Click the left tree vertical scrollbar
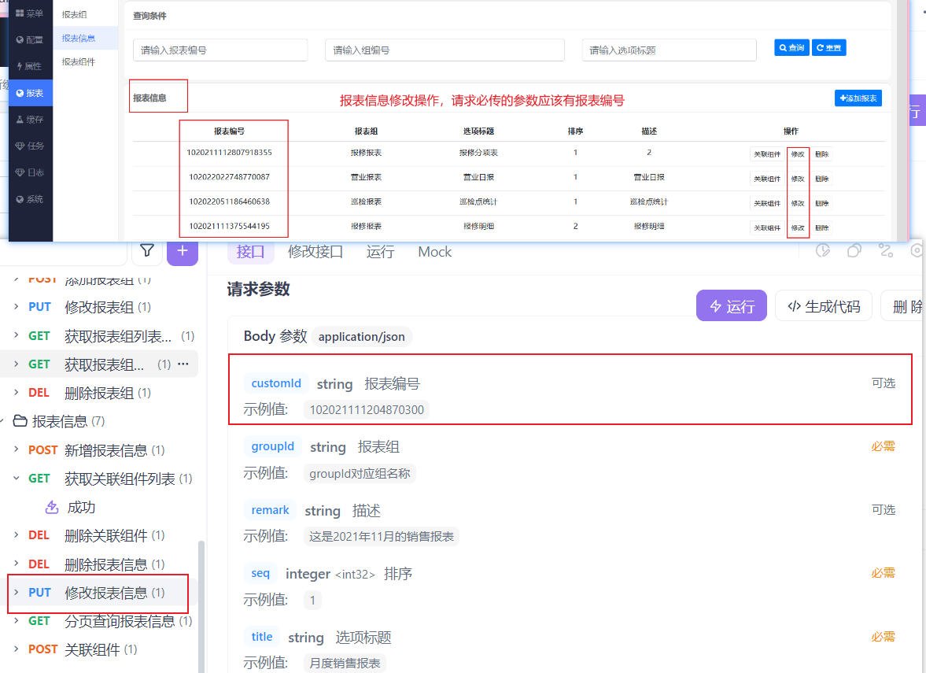Image resolution: width=926 pixels, height=673 pixels. coord(201,605)
